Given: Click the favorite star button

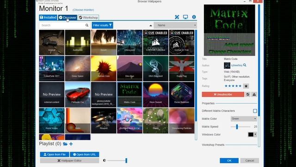Looking at the screenshot, I should [x=246, y=86].
